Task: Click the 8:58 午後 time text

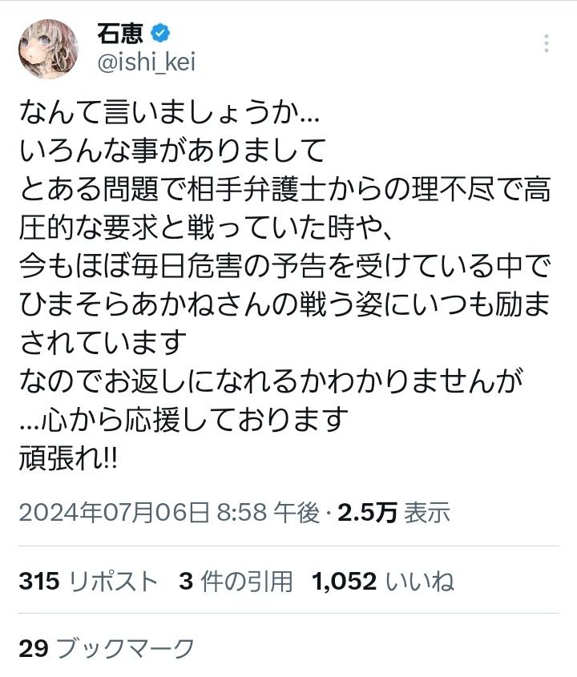Action: [268, 513]
